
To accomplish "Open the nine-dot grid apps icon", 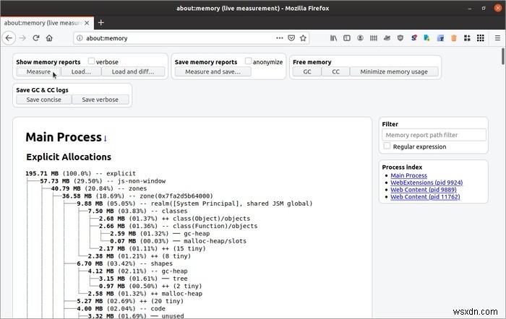I will click(481, 38).
